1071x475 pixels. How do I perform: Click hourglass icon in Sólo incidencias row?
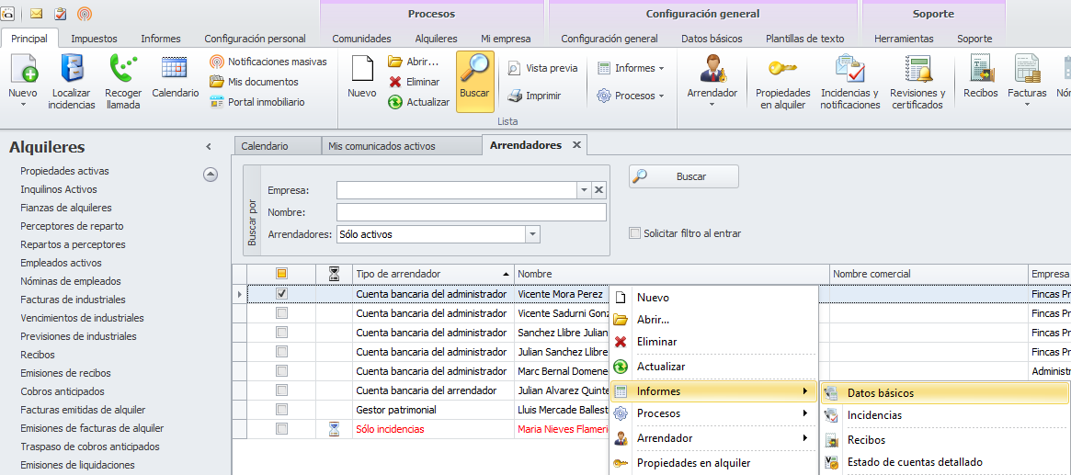334,429
